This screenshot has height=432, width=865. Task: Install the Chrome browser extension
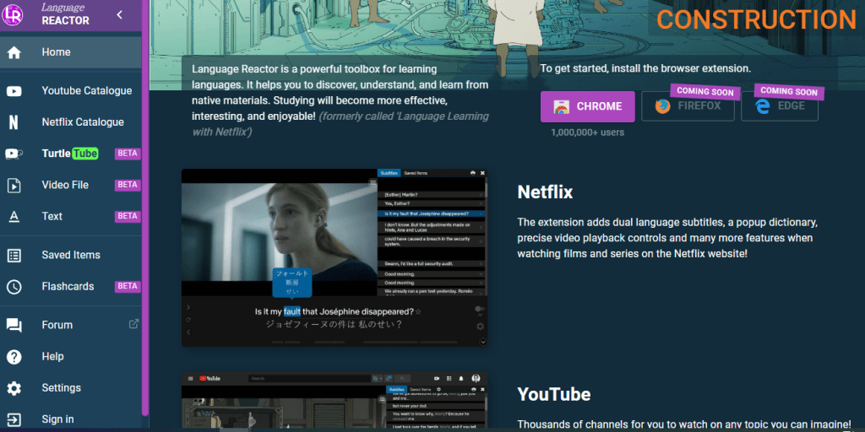(x=587, y=107)
